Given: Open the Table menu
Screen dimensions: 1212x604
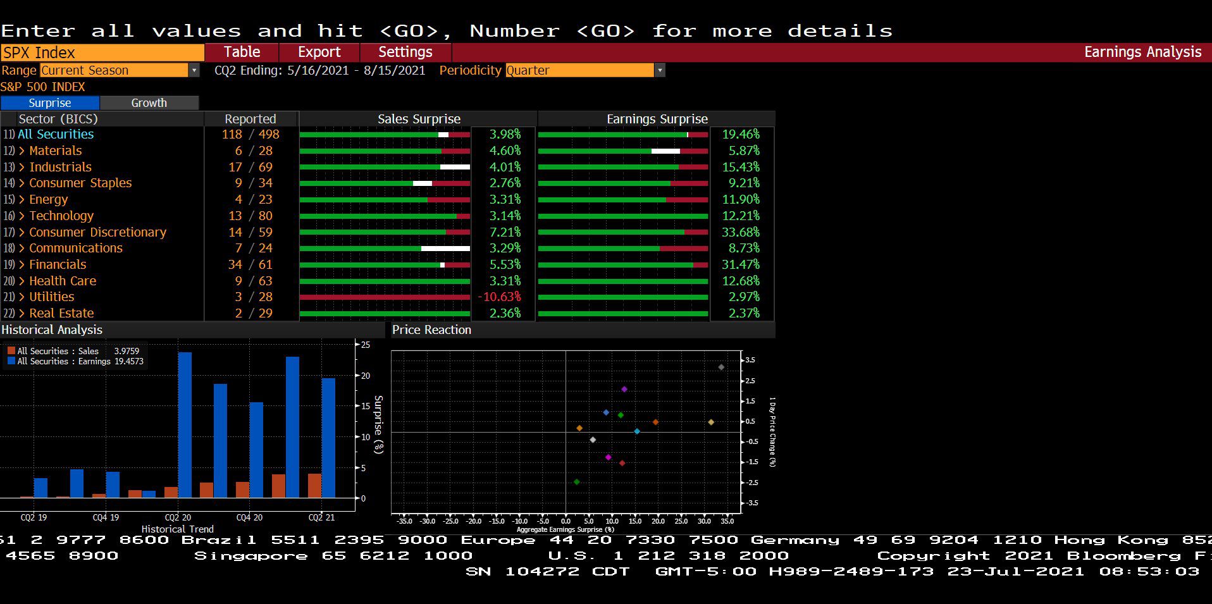Looking at the screenshot, I should (x=242, y=52).
